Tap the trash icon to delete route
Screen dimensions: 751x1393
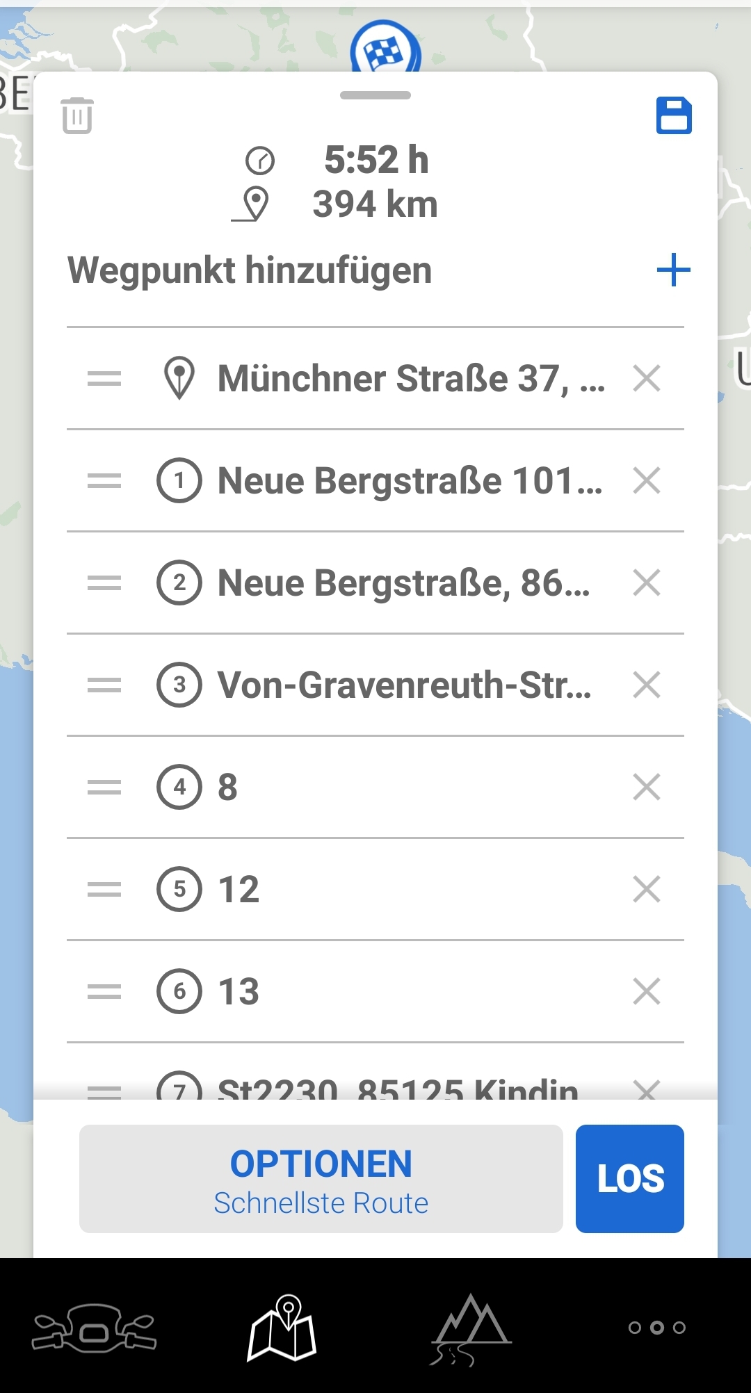pyautogui.click(x=77, y=115)
